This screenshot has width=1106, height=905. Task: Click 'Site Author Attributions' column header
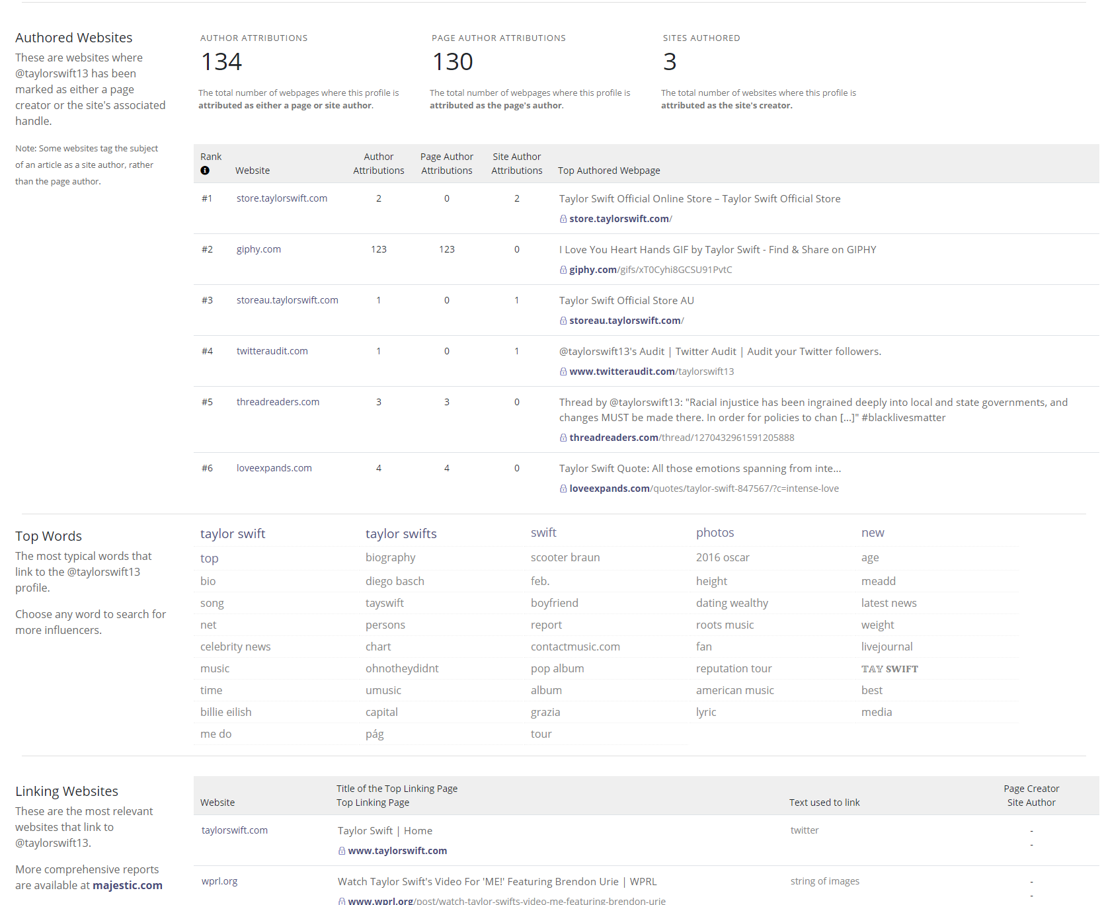[517, 163]
